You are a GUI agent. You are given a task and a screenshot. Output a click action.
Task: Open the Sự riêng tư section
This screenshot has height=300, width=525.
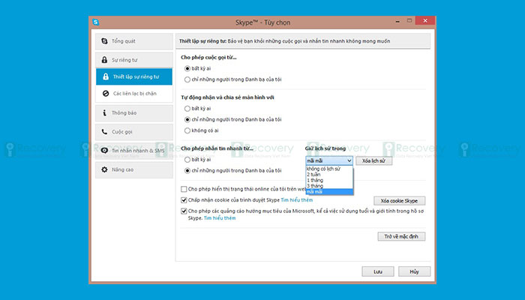tap(134, 60)
